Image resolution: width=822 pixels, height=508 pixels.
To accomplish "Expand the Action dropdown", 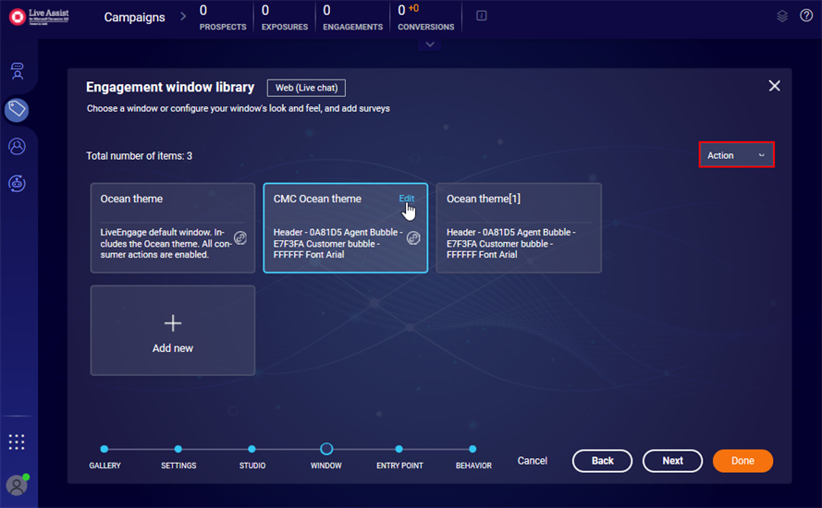I will [x=736, y=155].
